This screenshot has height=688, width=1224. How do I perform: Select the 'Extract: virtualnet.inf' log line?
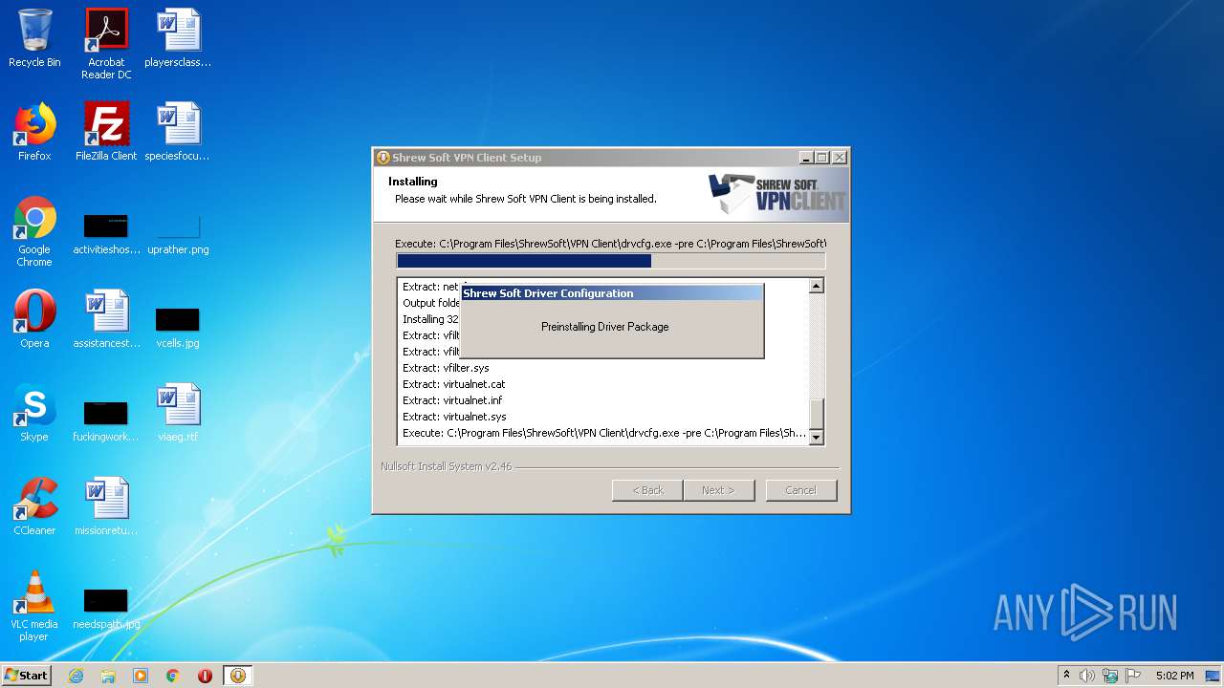tap(452, 400)
